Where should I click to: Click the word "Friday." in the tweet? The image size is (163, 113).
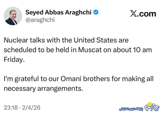14,60
